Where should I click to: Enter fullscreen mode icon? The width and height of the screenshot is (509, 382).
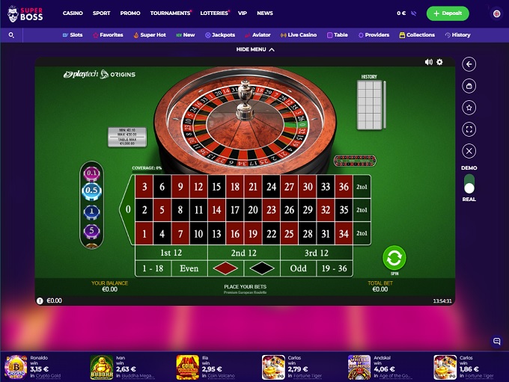pyautogui.click(x=469, y=129)
